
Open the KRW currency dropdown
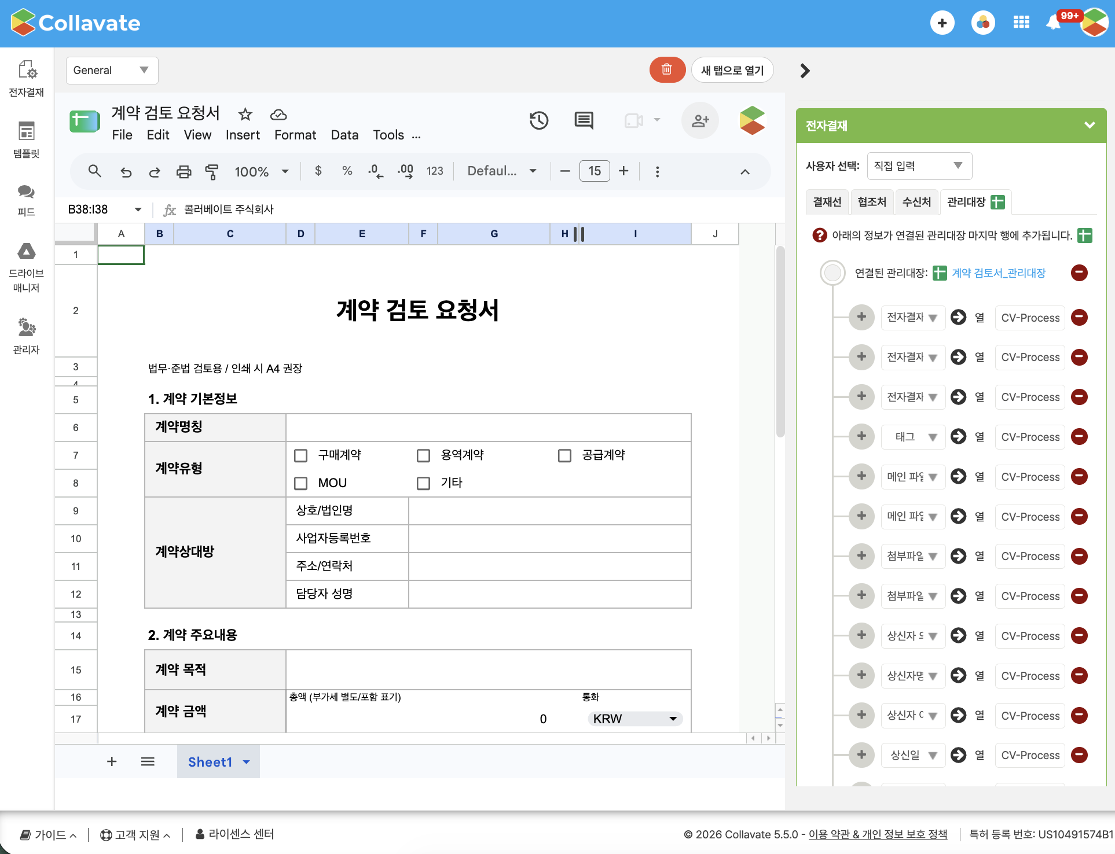pos(634,719)
